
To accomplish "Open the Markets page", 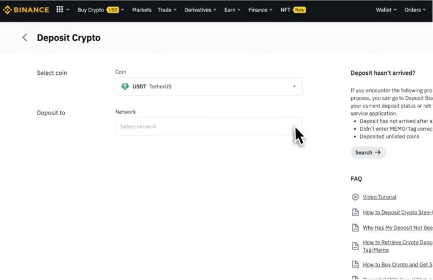I will coord(142,10).
